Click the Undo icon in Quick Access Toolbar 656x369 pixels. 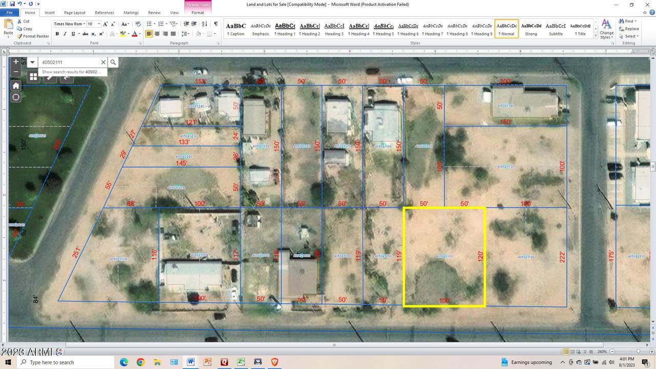point(20,4)
